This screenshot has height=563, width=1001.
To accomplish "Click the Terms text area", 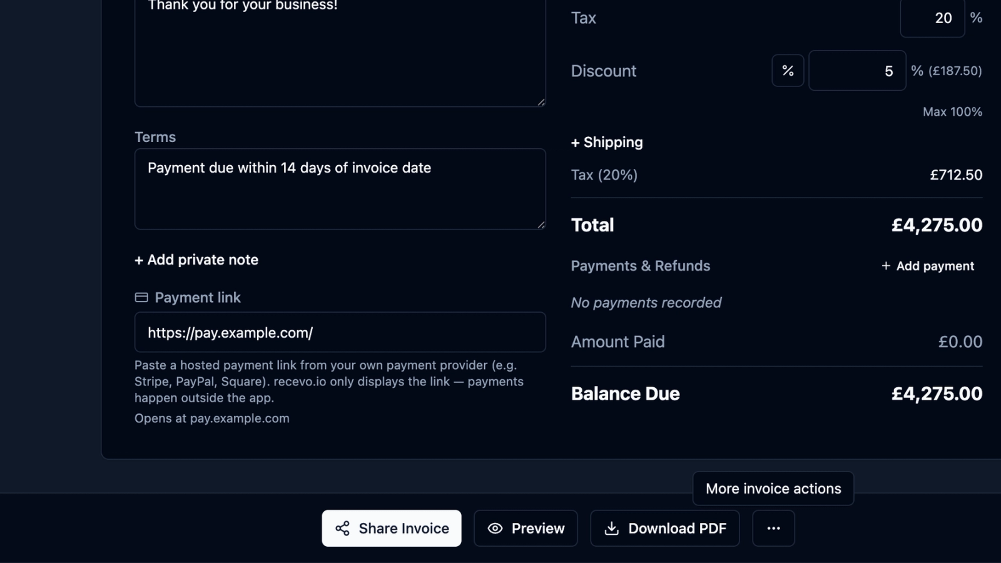I will (340, 189).
